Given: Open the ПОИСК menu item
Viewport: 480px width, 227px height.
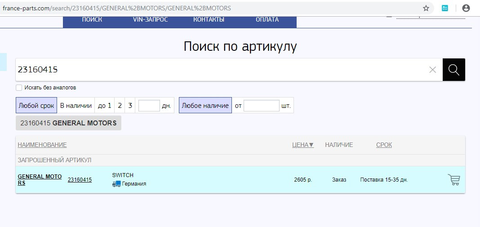Looking at the screenshot, I should point(92,20).
